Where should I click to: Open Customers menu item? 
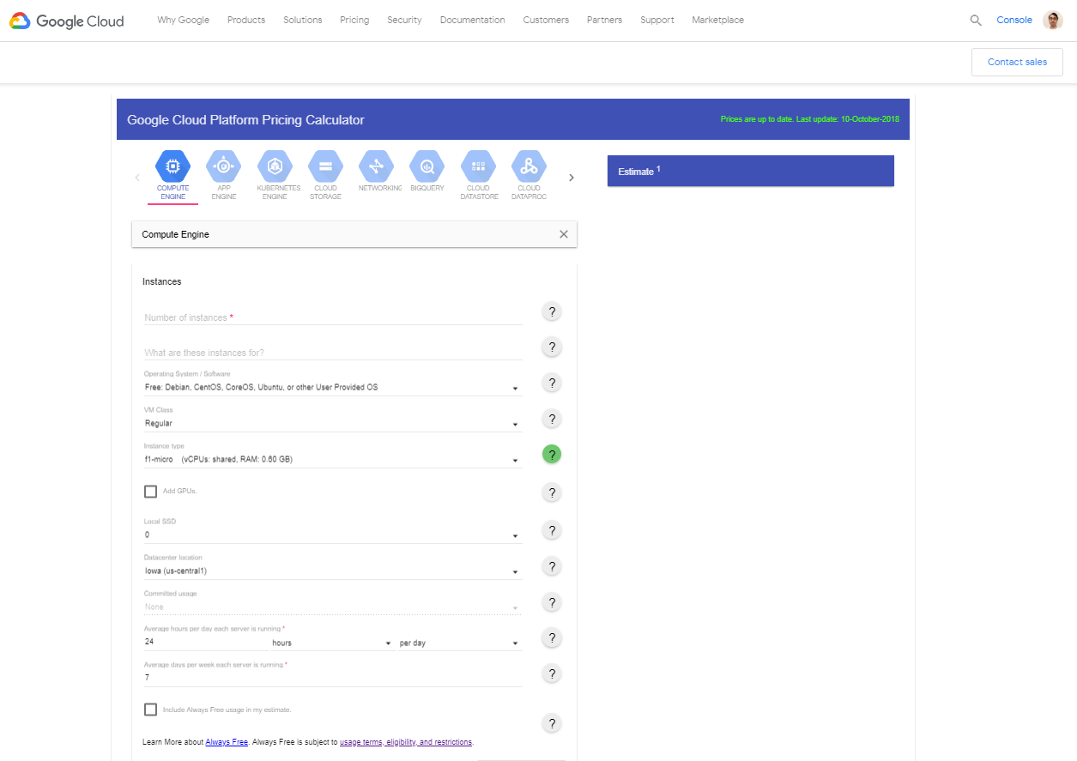coord(546,20)
